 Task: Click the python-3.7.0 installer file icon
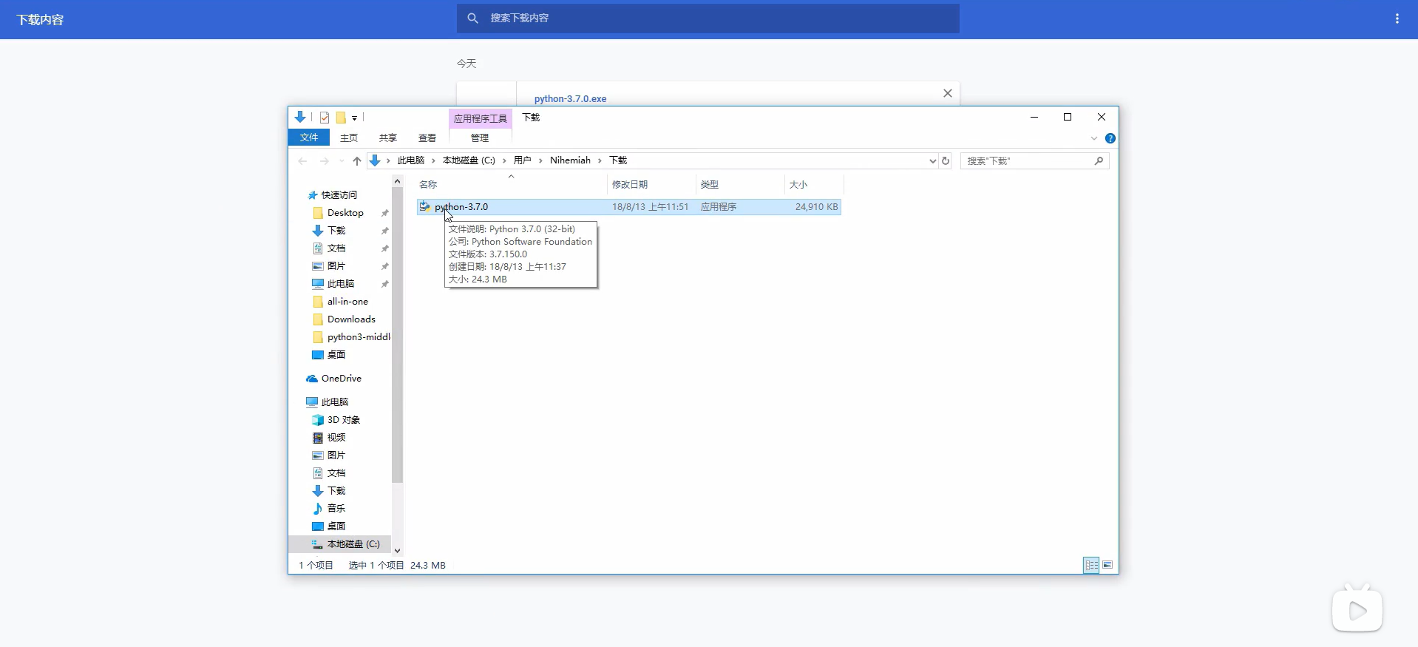pyautogui.click(x=425, y=207)
